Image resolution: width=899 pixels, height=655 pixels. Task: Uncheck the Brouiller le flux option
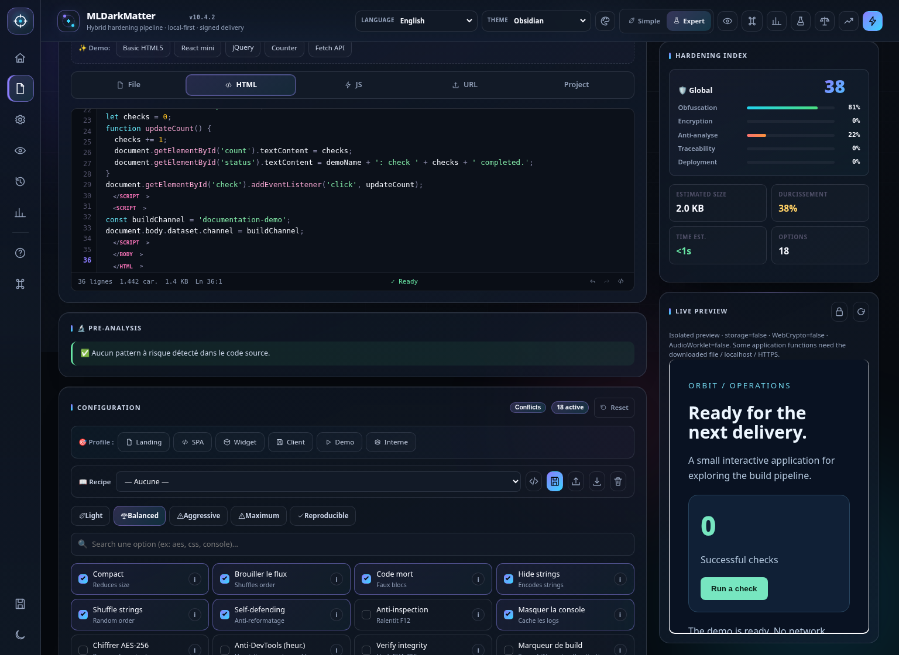pyautogui.click(x=225, y=579)
